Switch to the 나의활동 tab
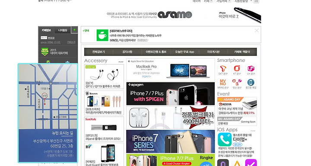This screenshot has height=166, width=311. (x=63, y=30)
